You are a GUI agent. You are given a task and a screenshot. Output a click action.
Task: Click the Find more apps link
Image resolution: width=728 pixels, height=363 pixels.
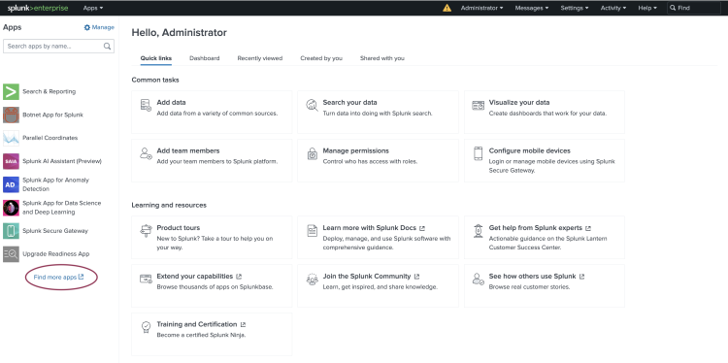coord(58,278)
